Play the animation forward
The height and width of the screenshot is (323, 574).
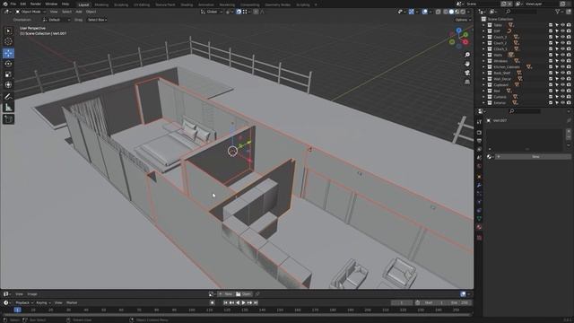pos(243,303)
